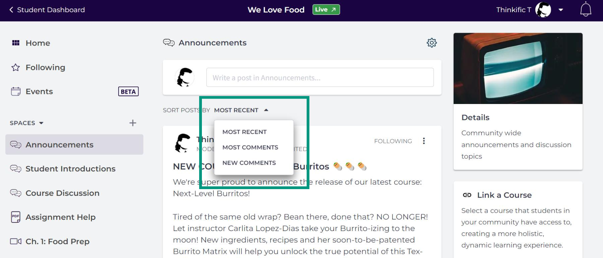The image size is (603, 258).
Task: Open post options three-dot menu
Action: [x=424, y=141]
